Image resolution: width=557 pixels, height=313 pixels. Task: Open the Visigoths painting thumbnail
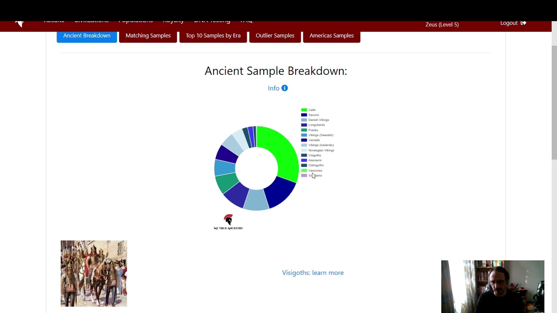coord(94,273)
